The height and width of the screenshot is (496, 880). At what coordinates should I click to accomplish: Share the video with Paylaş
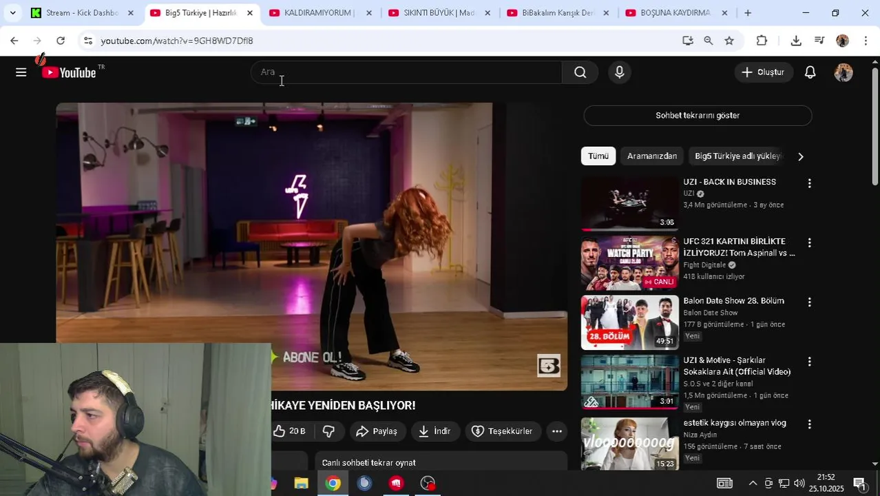click(x=377, y=431)
